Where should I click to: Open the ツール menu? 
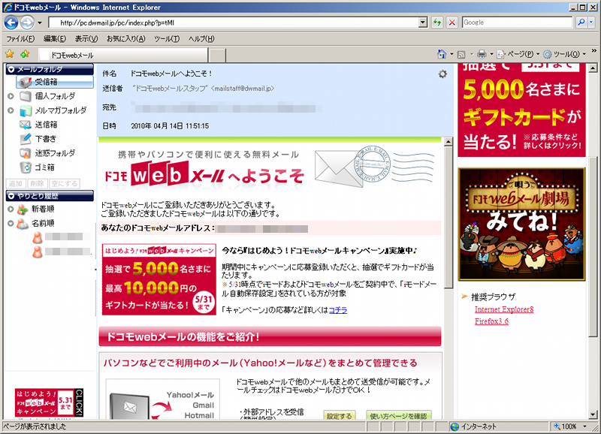tap(163, 38)
